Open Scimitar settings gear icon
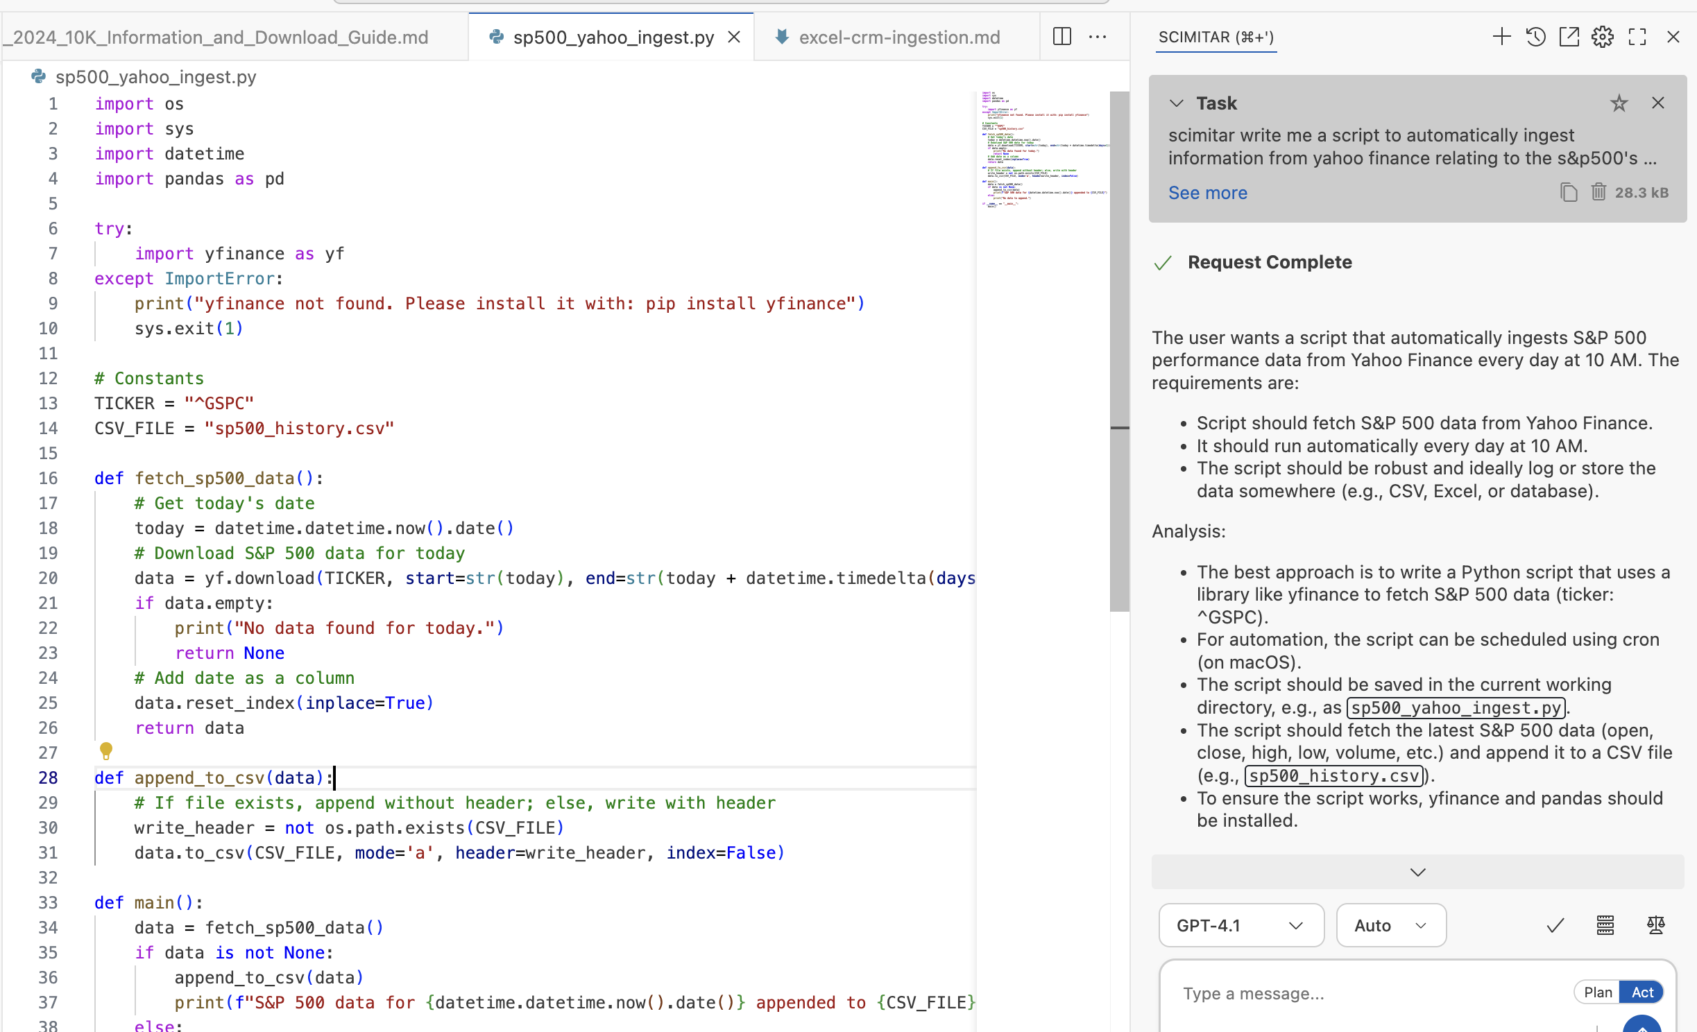The width and height of the screenshot is (1697, 1032). coord(1603,37)
